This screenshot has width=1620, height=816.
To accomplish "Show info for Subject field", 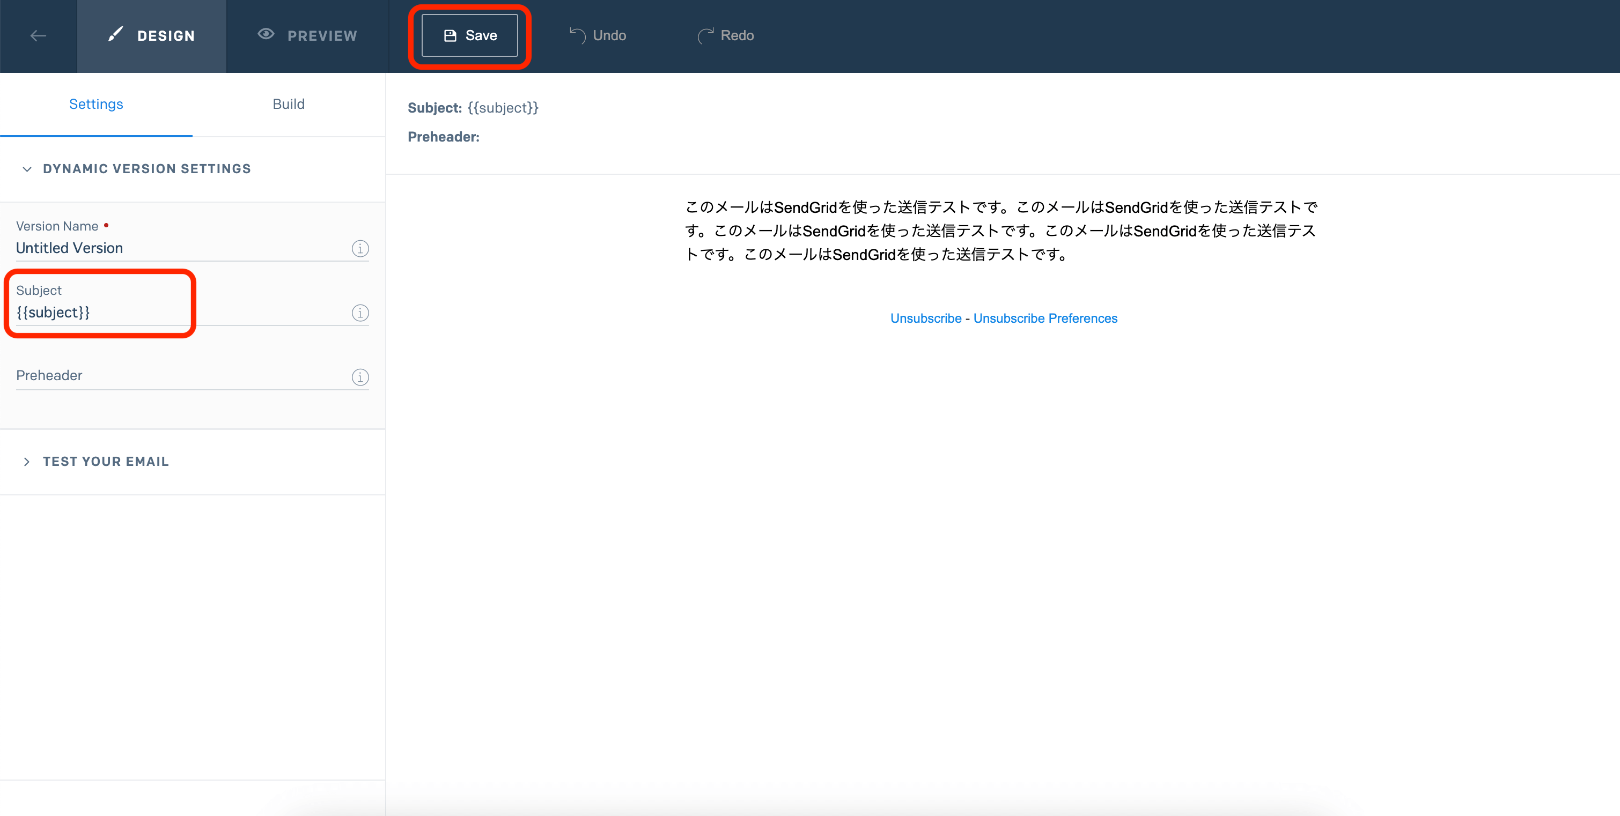I will pyautogui.click(x=360, y=313).
